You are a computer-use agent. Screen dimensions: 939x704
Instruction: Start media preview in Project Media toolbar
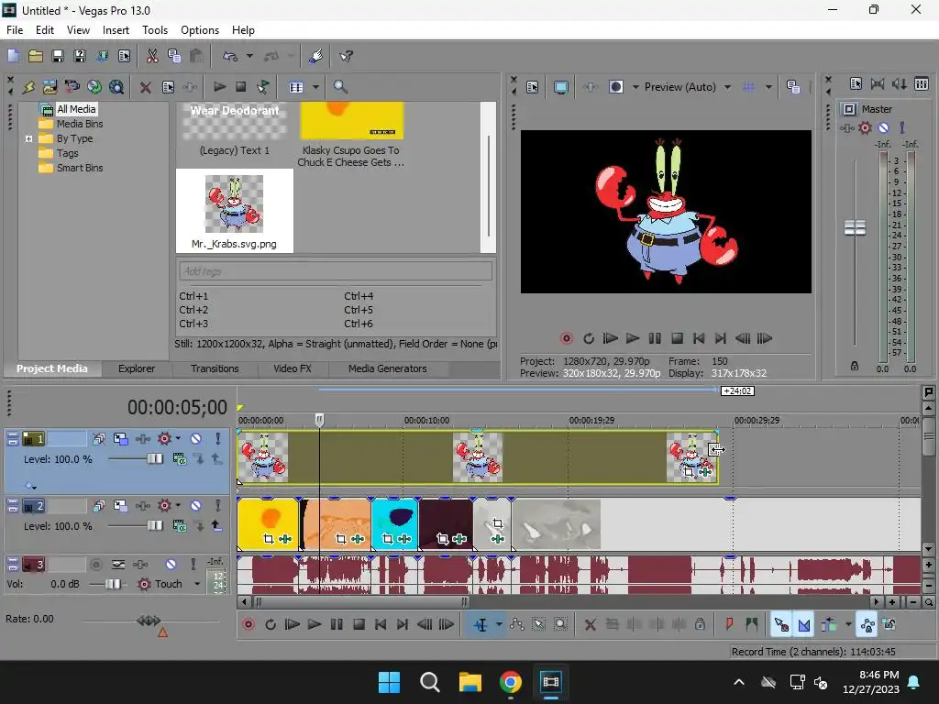219,87
